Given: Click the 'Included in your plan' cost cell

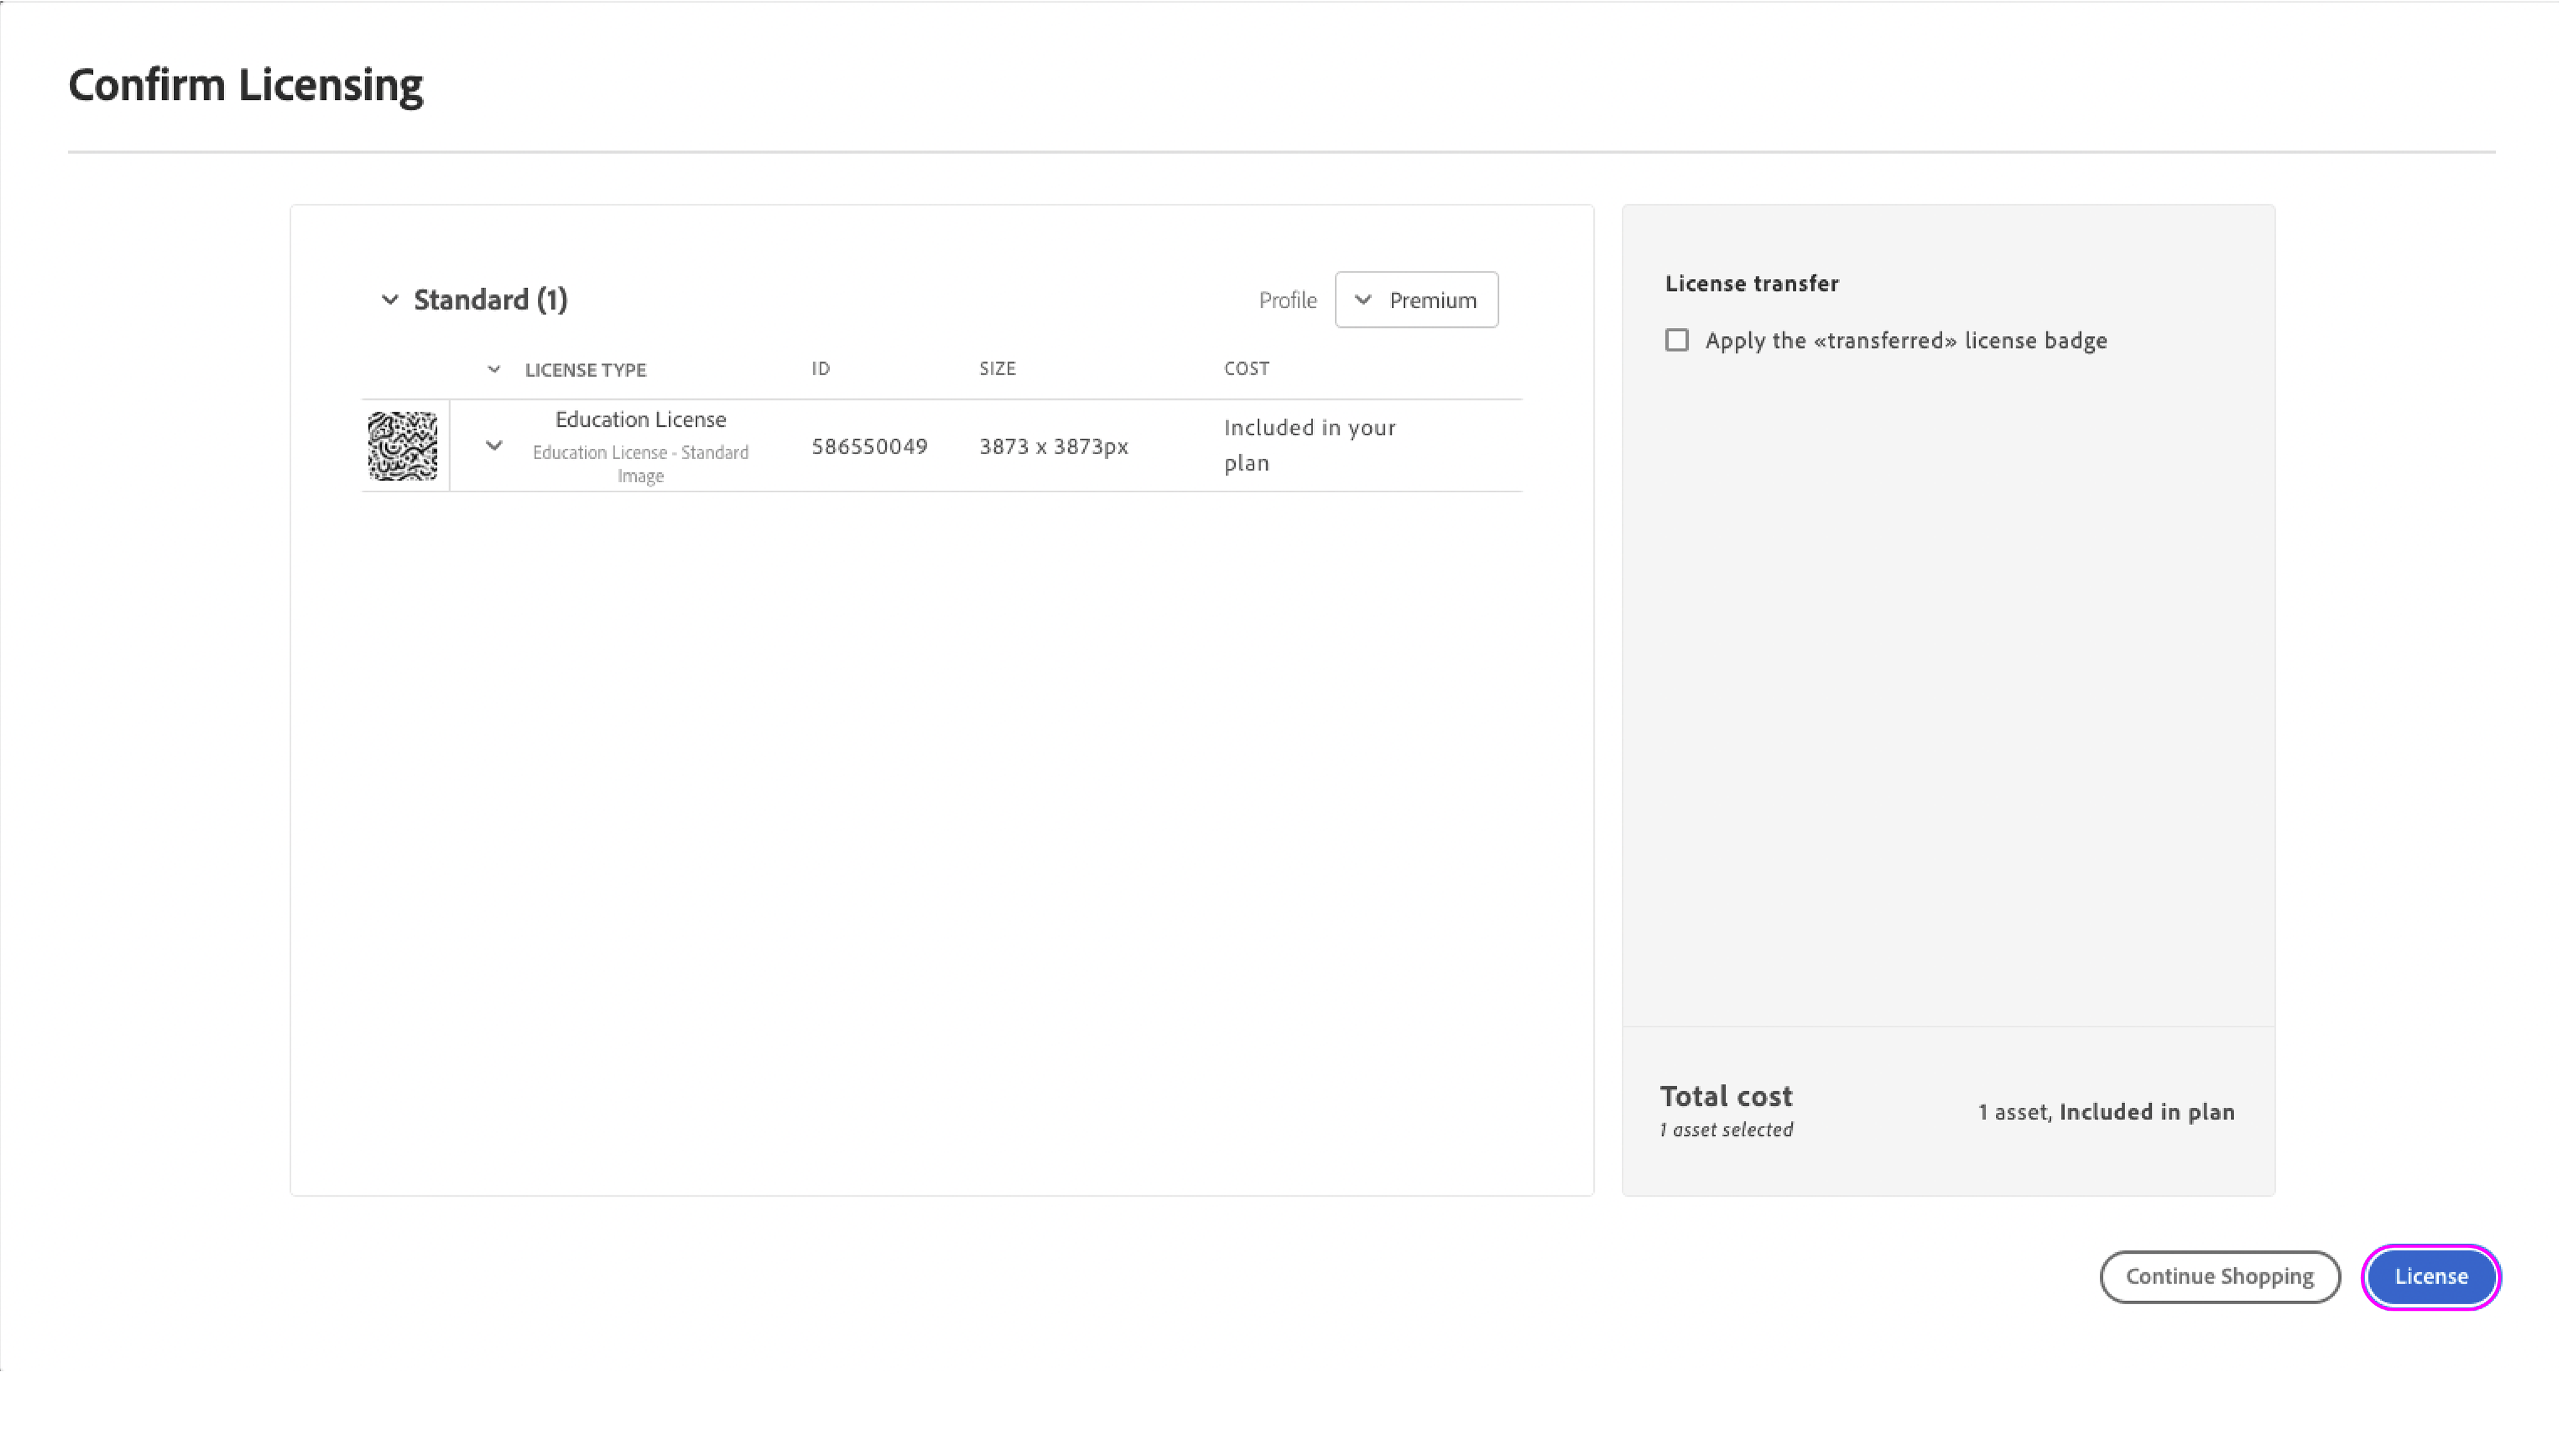Looking at the screenshot, I should pyautogui.click(x=1308, y=445).
